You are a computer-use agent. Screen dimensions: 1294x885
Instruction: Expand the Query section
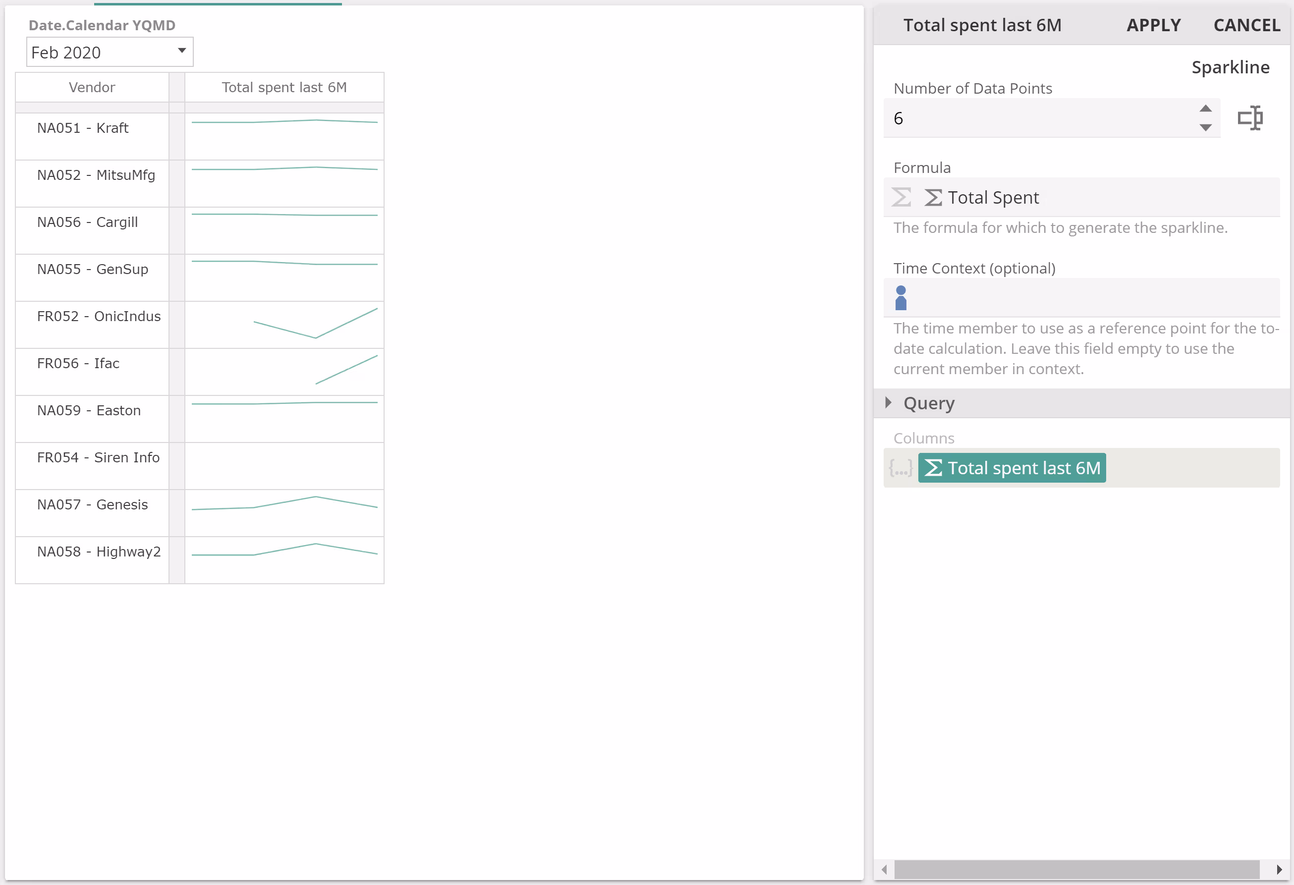click(889, 402)
